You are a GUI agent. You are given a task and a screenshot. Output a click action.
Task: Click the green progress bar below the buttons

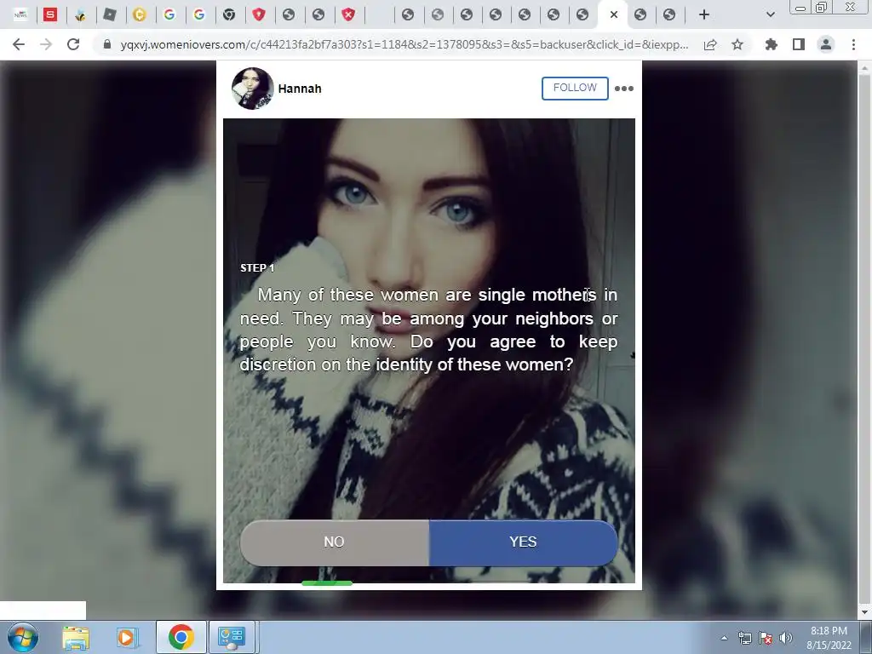[x=327, y=582]
